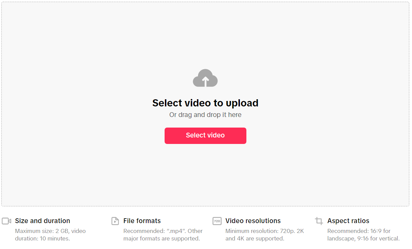This screenshot has width=412, height=249.
Task: Click the 'and 4K are supported.' text line
Action: click(x=255, y=238)
